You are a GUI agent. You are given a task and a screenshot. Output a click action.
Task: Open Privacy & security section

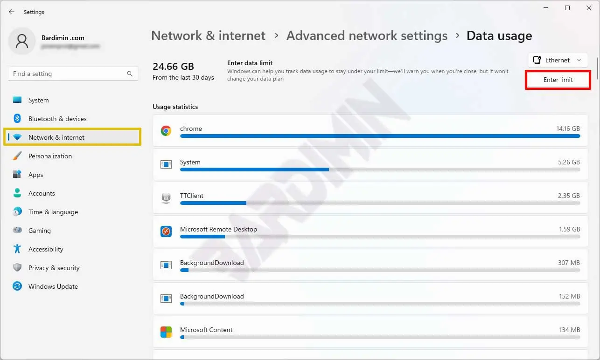(x=54, y=268)
